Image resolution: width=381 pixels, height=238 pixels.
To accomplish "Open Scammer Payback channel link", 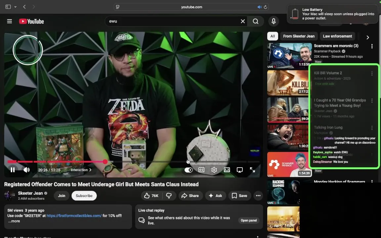I will click(x=327, y=51).
